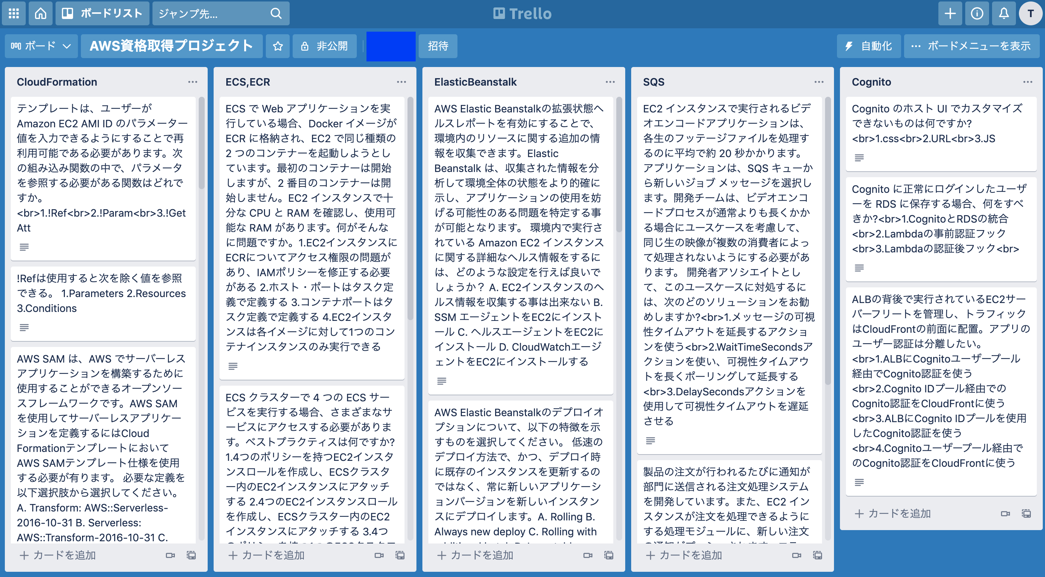Viewport: 1045px width, 577px height.
Task: Open the apps grid menu icon
Action: (14, 13)
